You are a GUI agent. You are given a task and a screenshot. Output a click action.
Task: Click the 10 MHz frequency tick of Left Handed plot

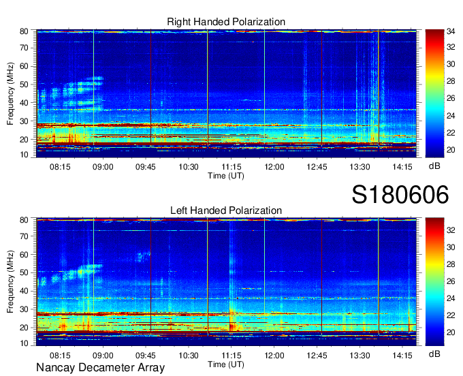pos(24,343)
